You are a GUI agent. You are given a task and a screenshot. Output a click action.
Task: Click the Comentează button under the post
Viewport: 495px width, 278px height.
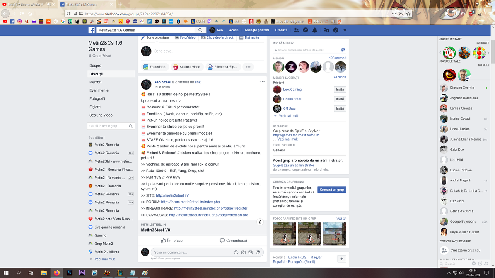click(x=233, y=241)
